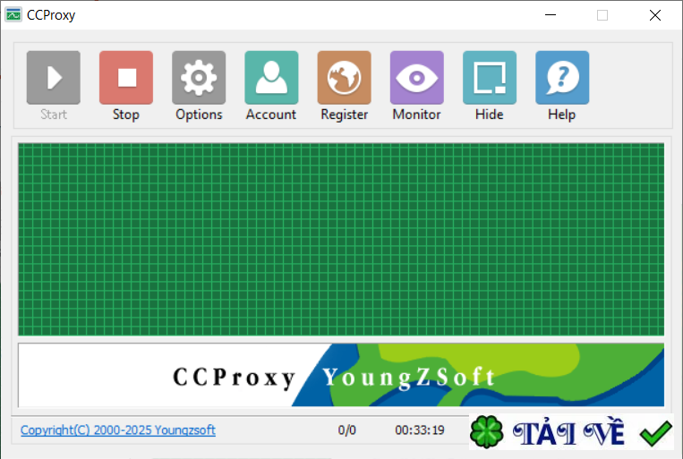Open Help via question mark icon
This screenshot has height=459, width=683.
point(562,78)
